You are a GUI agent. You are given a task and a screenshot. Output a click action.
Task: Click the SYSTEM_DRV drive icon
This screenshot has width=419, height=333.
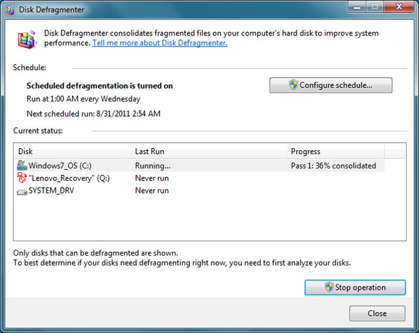pos(22,191)
